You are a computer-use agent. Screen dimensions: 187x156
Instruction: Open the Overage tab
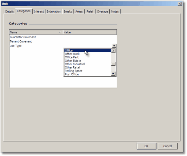102,11
